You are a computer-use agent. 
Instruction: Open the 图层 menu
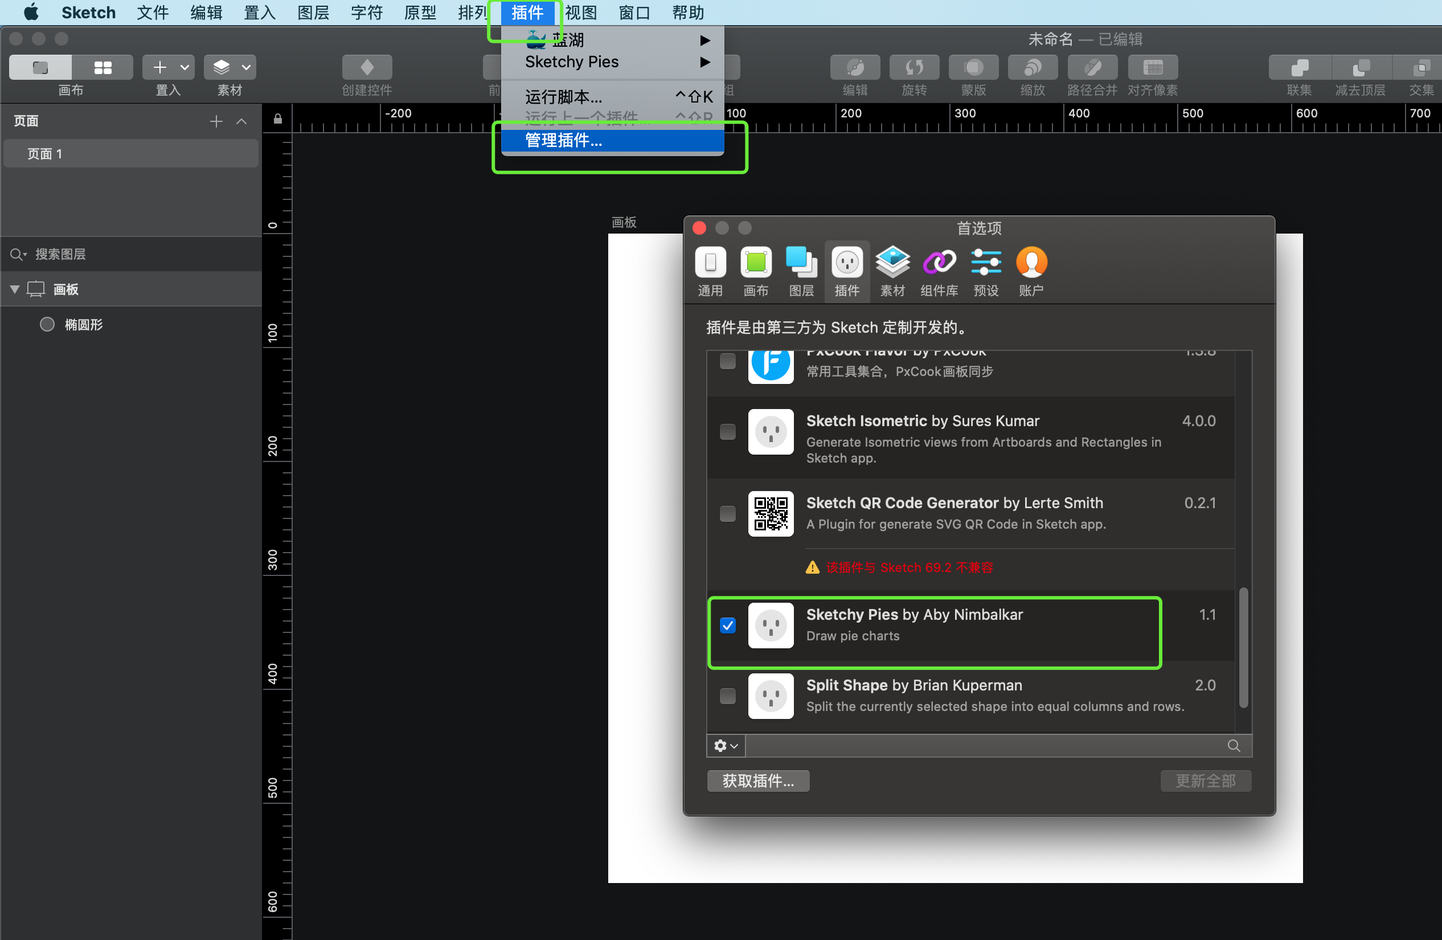313,12
